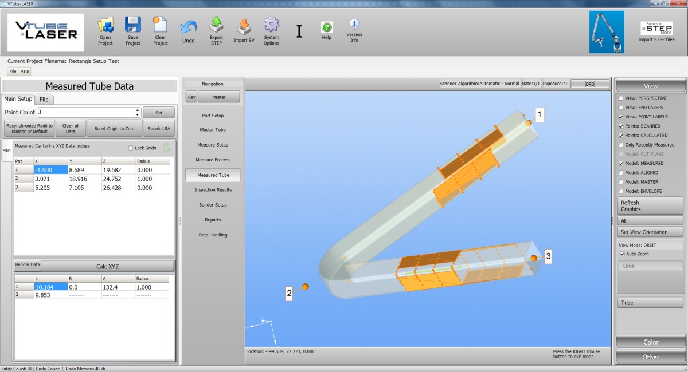Click Switch to STEP Mode icon

point(656,29)
